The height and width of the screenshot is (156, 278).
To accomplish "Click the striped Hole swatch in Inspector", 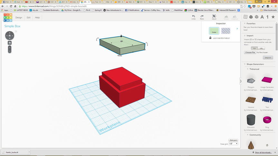I will pyautogui.click(x=226, y=31).
